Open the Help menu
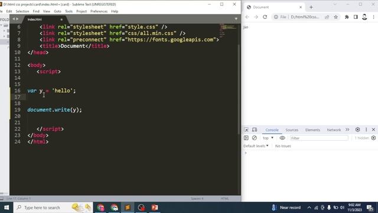 click(115, 11)
